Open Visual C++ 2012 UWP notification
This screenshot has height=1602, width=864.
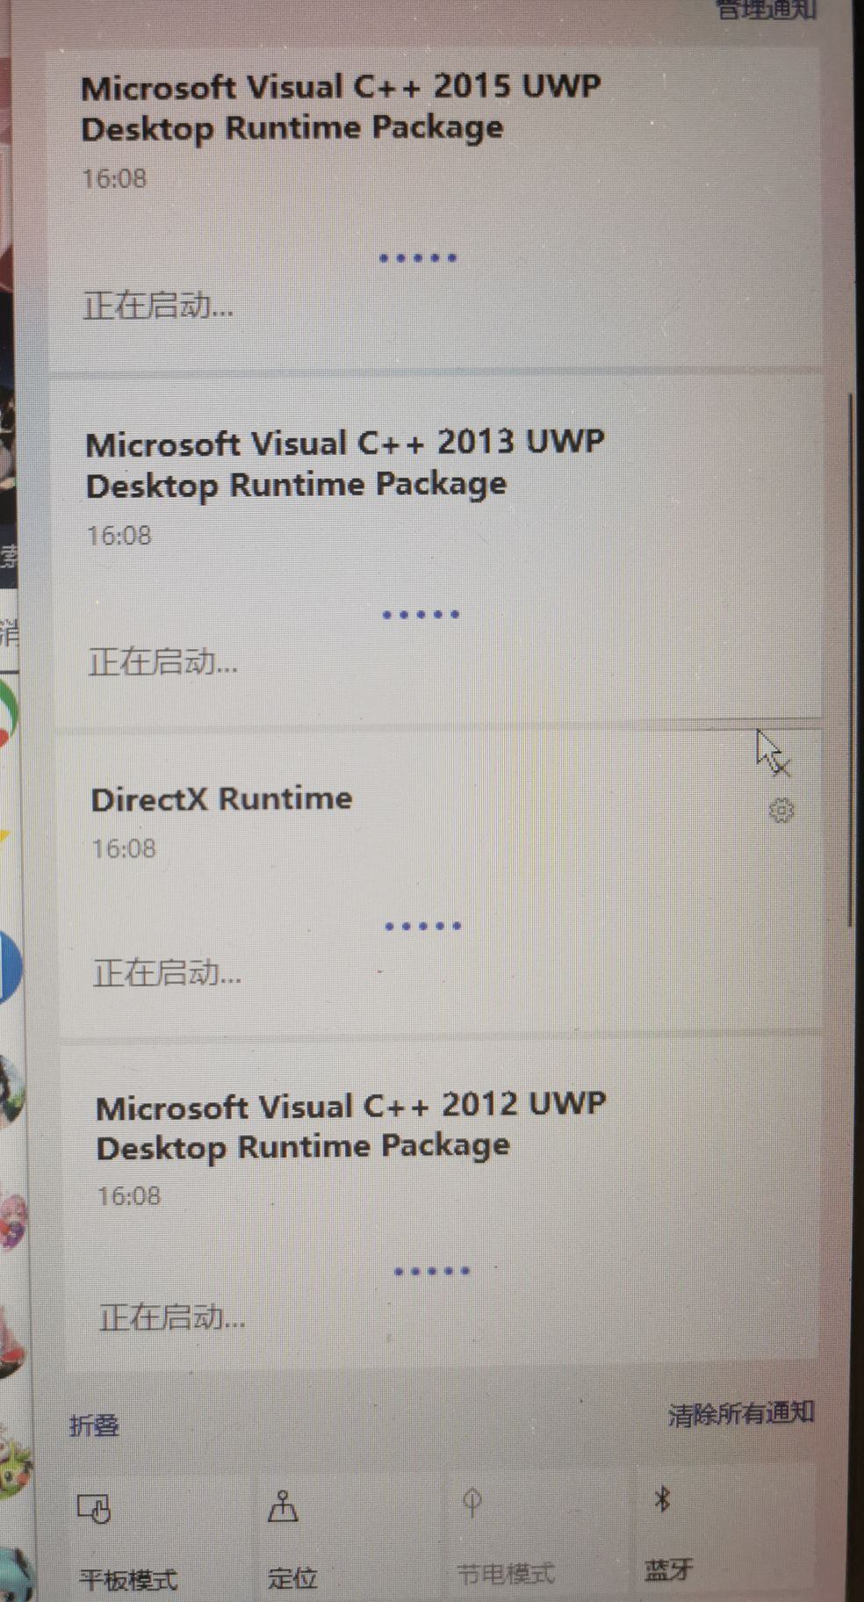[x=441, y=1203]
